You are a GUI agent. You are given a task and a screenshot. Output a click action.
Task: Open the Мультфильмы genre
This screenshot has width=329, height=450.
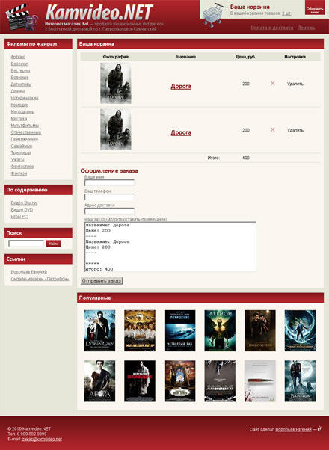(25, 126)
